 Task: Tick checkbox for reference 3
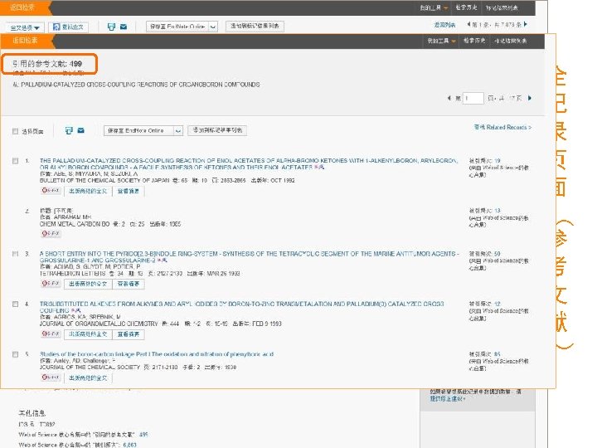15,254
